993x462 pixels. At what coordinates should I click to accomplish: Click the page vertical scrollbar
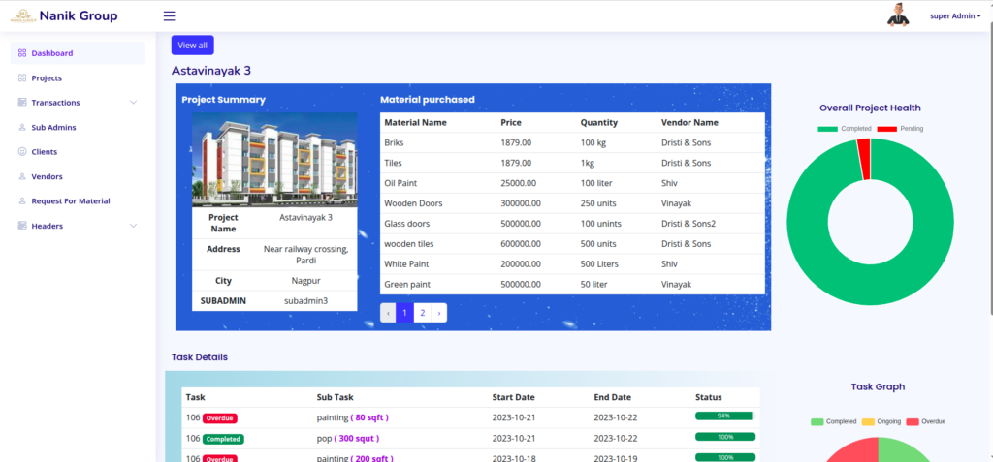990,170
